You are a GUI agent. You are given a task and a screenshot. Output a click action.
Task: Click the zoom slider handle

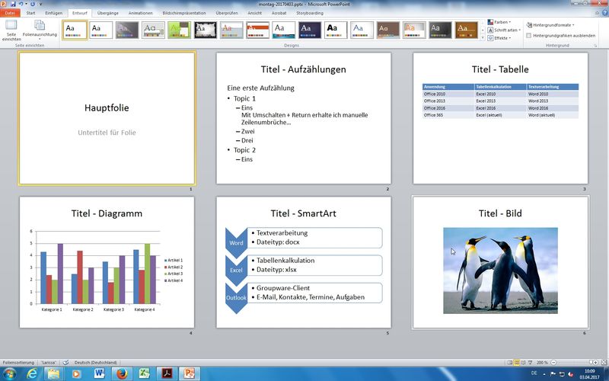coord(591,363)
